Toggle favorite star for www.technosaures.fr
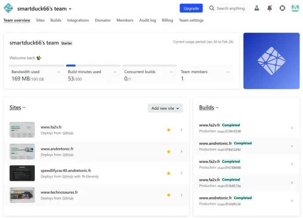 coord(169,195)
